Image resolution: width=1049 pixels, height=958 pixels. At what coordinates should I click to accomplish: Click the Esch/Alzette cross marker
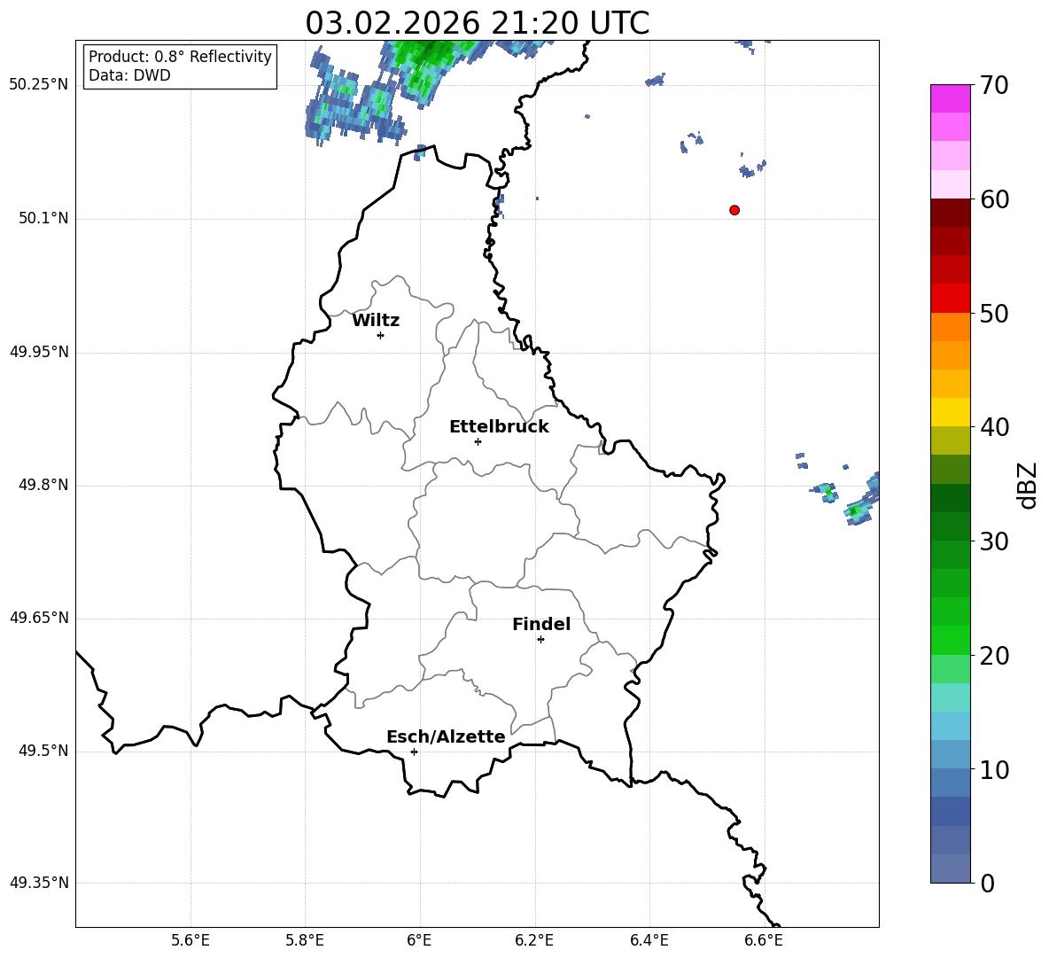click(414, 752)
